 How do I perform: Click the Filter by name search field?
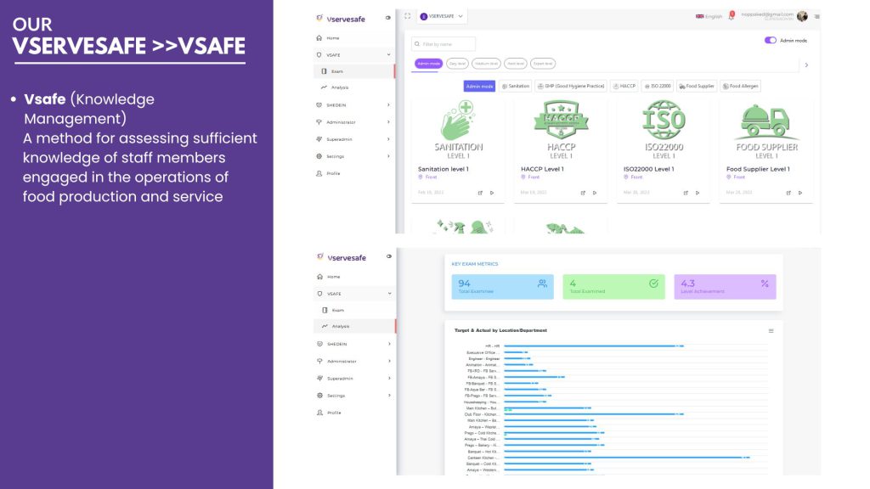pyautogui.click(x=443, y=44)
